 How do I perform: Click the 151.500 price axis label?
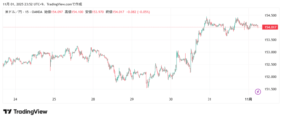click(x=270, y=89)
